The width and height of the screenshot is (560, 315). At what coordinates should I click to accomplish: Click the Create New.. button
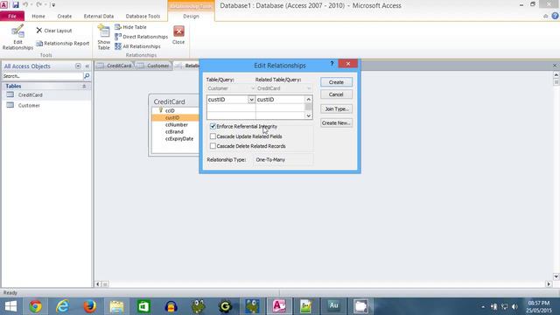pos(336,122)
